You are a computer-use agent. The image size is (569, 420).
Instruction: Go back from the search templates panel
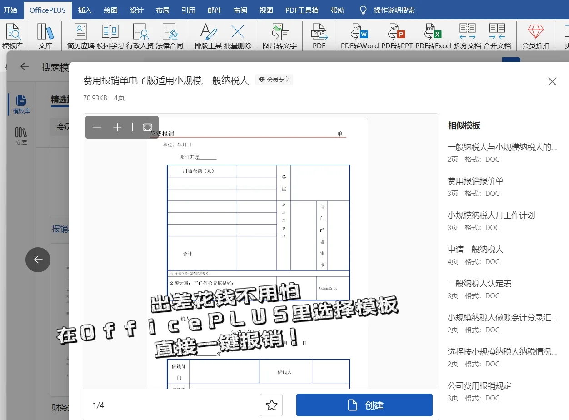25,67
